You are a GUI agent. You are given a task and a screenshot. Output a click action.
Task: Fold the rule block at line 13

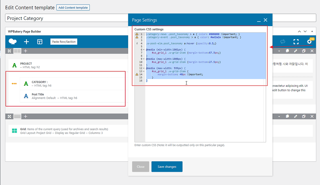143,71
